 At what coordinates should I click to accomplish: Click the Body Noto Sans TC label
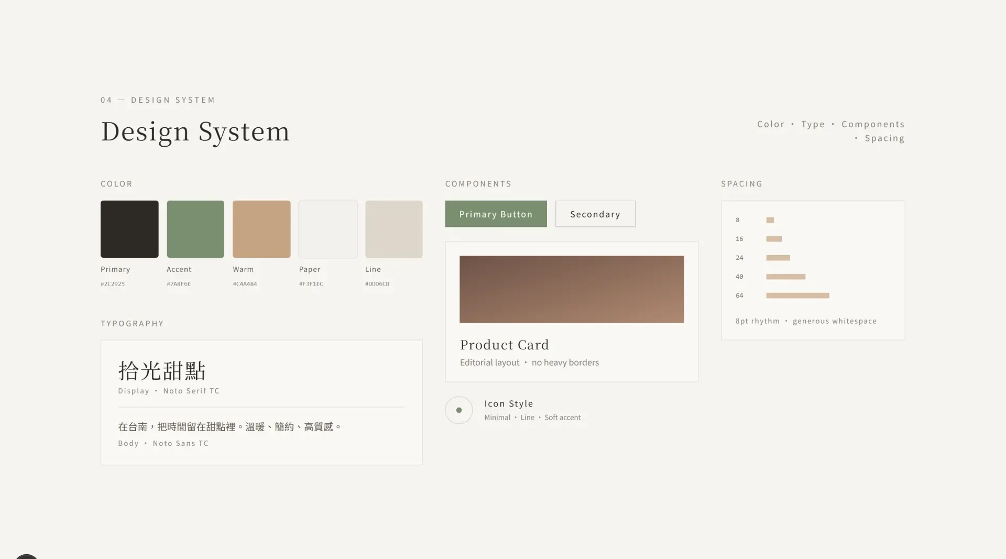point(163,443)
